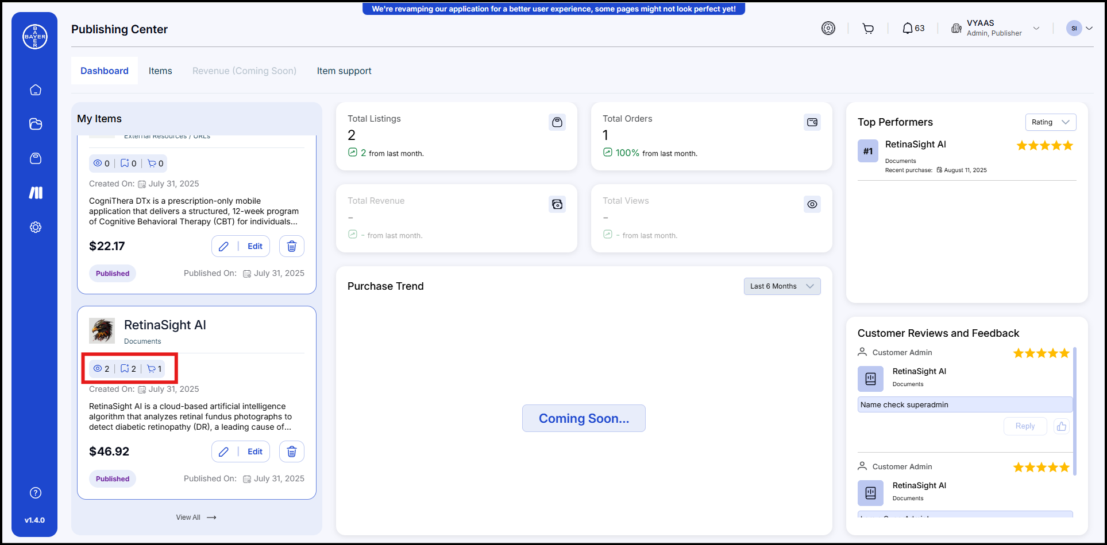
Task: Open the shopping cart in header
Action: 868,28
